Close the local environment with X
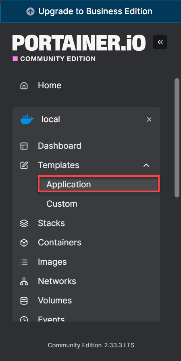181x361 pixels. pyautogui.click(x=149, y=120)
